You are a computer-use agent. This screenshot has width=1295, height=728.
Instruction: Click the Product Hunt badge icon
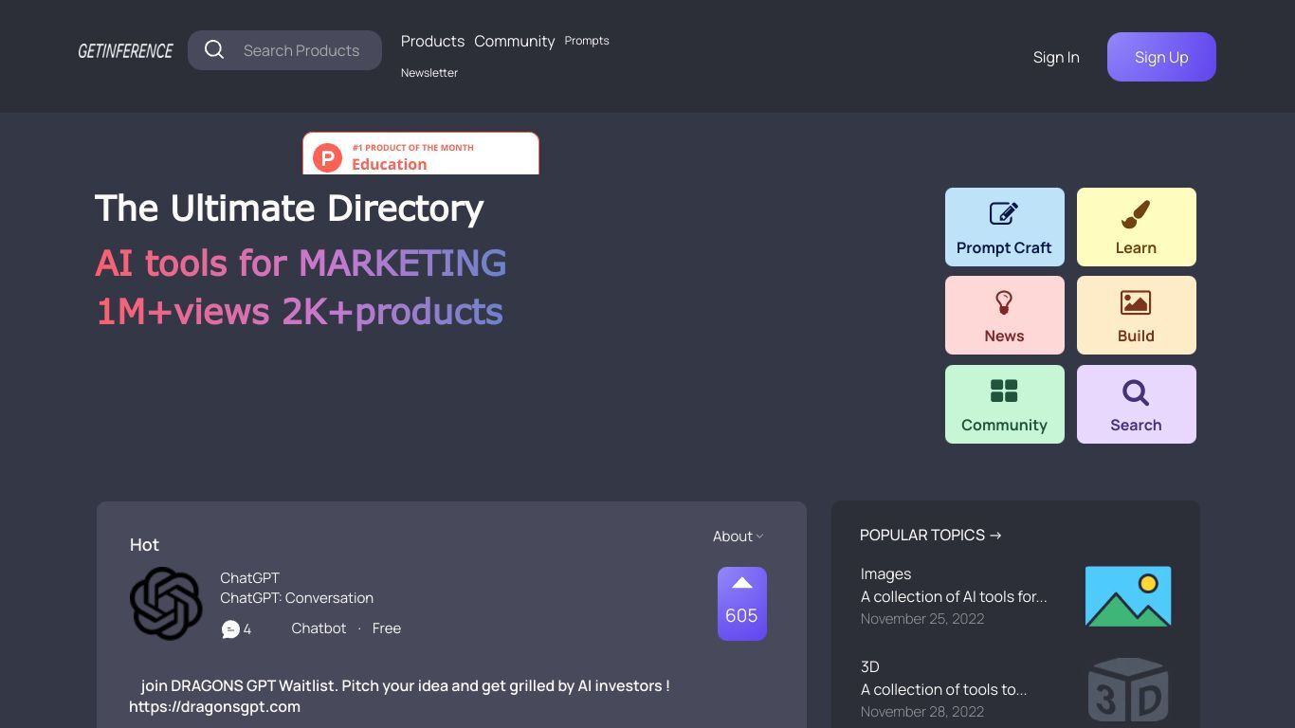[327, 157]
